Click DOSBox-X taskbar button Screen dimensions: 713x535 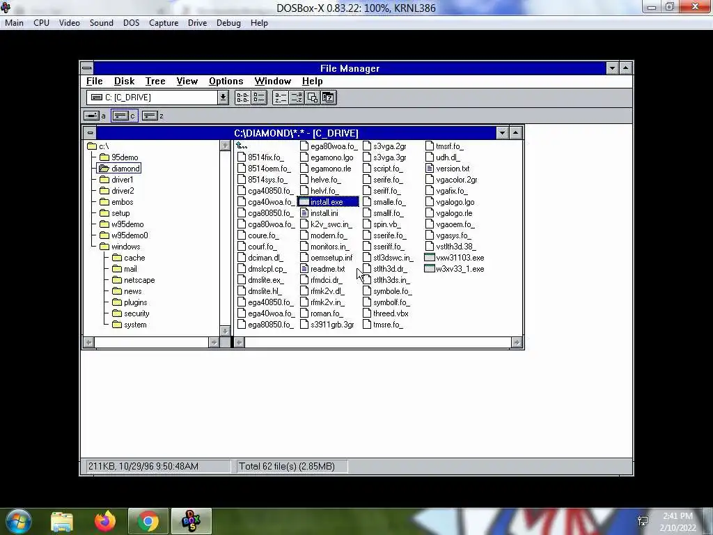[x=191, y=521]
